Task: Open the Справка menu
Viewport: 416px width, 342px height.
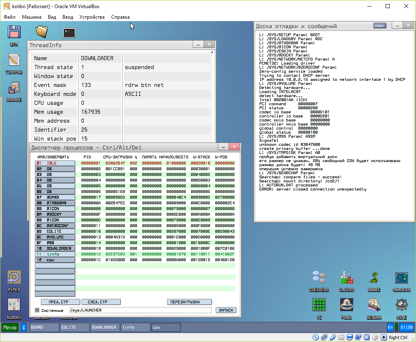Action: click(120, 17)
